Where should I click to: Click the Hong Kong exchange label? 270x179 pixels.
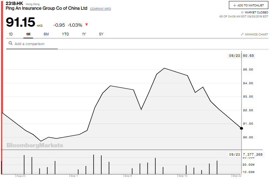pyautogui.click(x=33, y=4)
